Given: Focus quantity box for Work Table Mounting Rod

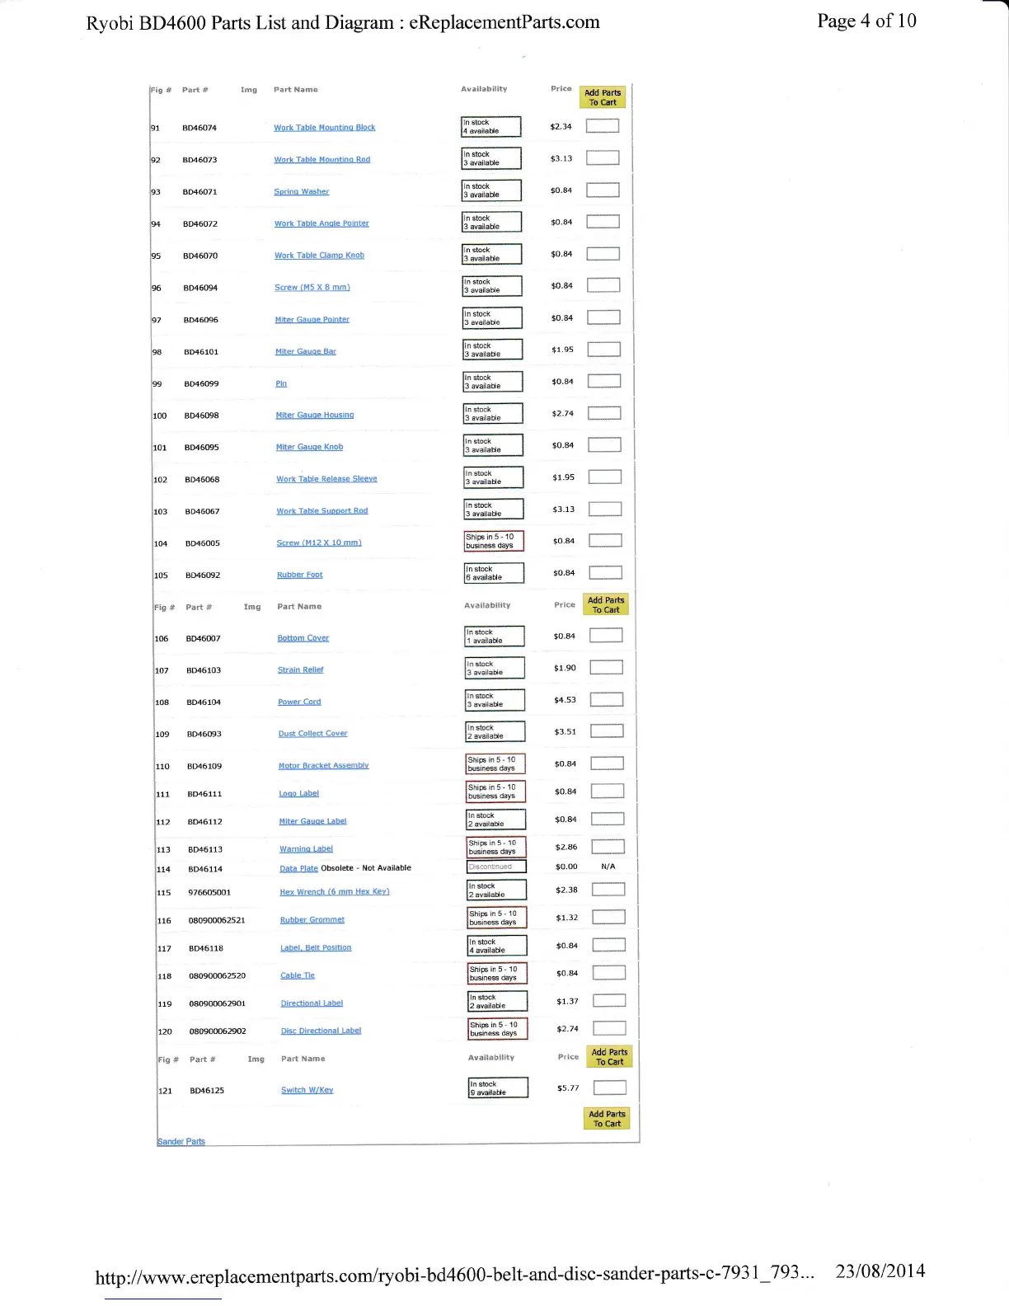Looking at the screenshot, I should [x=603, y=158].
